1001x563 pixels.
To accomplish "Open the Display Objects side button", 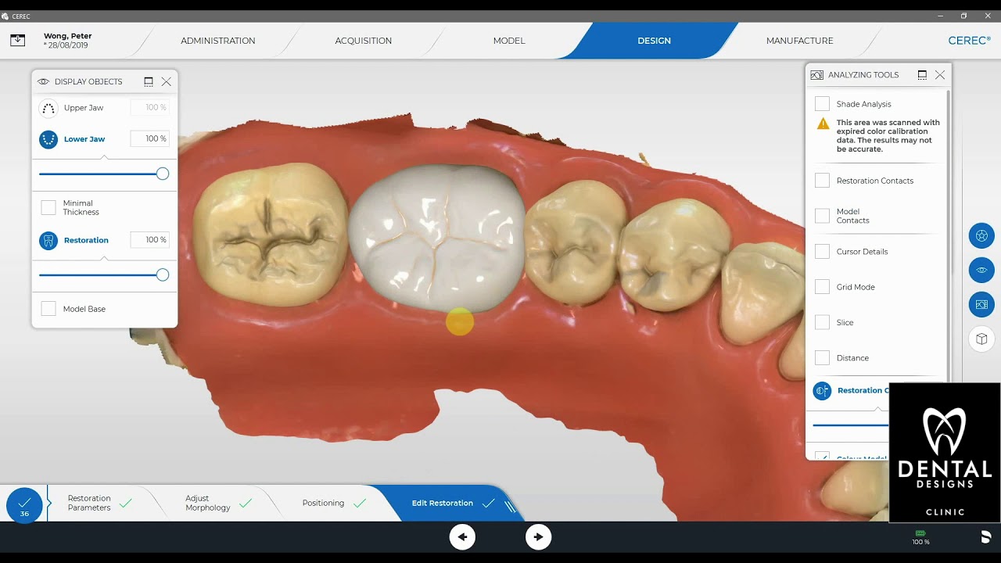I will click(981, 270).
